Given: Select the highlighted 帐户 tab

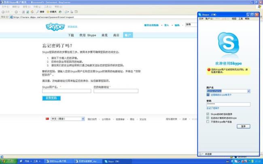Looking at the screenshot, I should [128, 35].
